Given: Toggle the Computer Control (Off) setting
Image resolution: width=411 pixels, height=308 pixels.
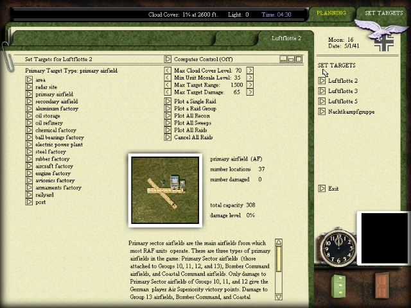Looking at the screenshot, I should click(x=168, y=59).
